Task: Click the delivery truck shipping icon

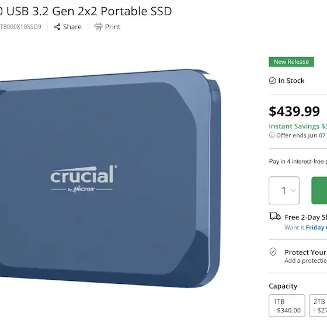Action: point(275,217)
